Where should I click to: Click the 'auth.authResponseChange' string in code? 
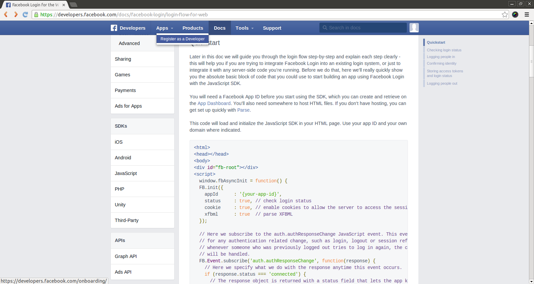pyautogui.click(x=283, y=261)
